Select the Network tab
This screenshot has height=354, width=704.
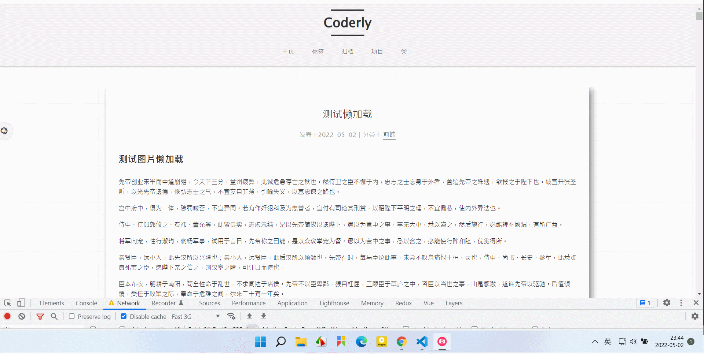click(125, 303)
